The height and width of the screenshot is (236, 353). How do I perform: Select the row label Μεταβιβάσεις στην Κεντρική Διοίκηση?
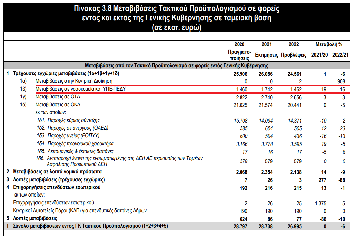[x=74, y=81]
